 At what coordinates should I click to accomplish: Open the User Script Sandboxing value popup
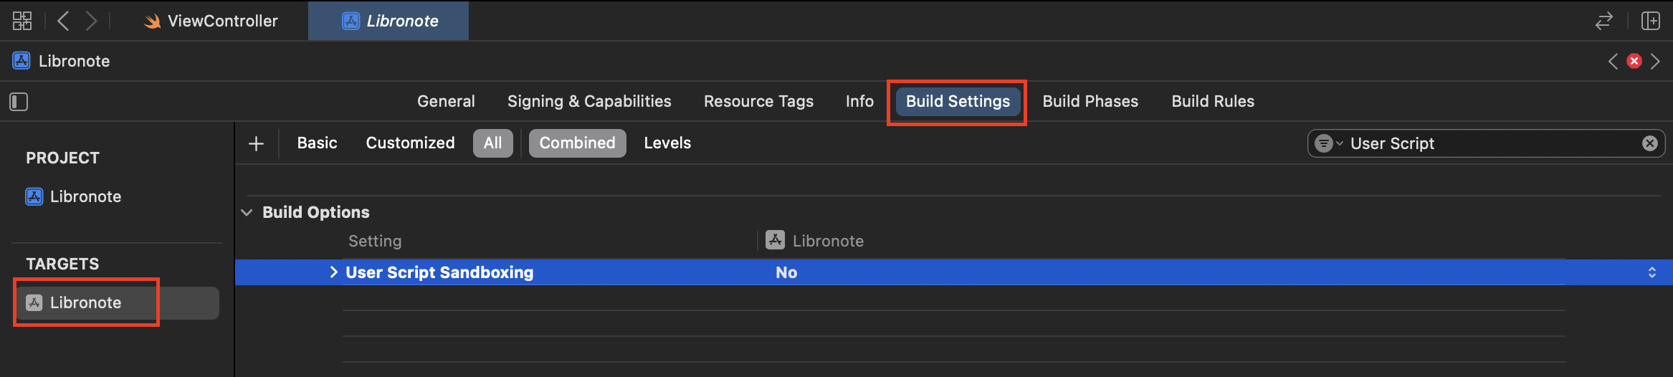(x=1651, y=272)
